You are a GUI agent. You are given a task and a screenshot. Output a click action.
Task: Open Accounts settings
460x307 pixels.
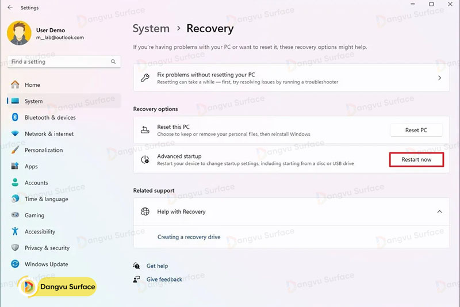pos(36,183)
